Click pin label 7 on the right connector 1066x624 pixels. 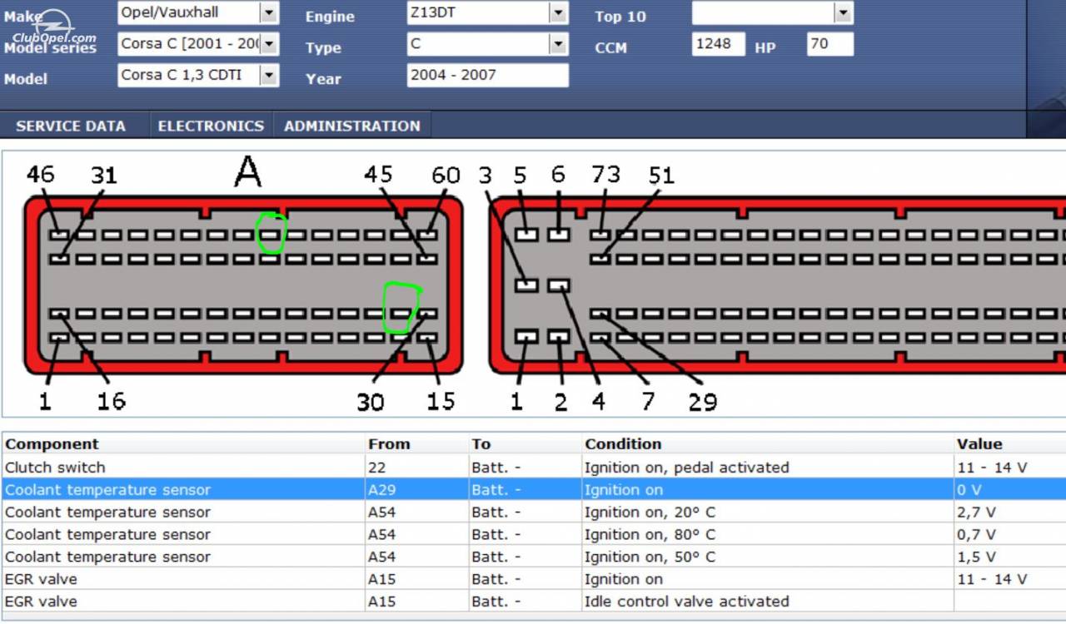pos(648,402)
